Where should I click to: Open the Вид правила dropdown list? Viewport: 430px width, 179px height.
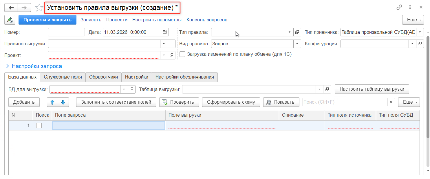[297, 44]
